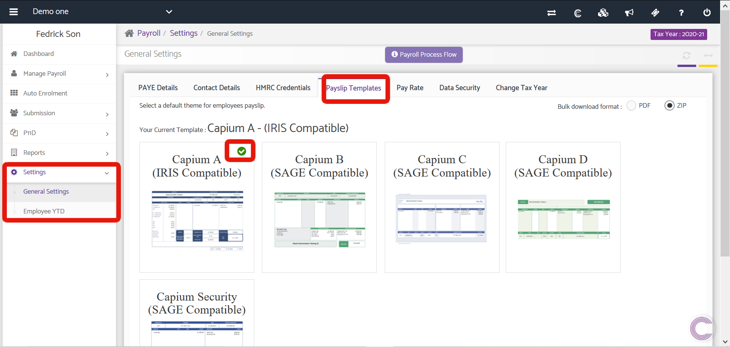Expand the Manage Payroll chevron
This screenshot has height=347, width=730.
[107, 75]
